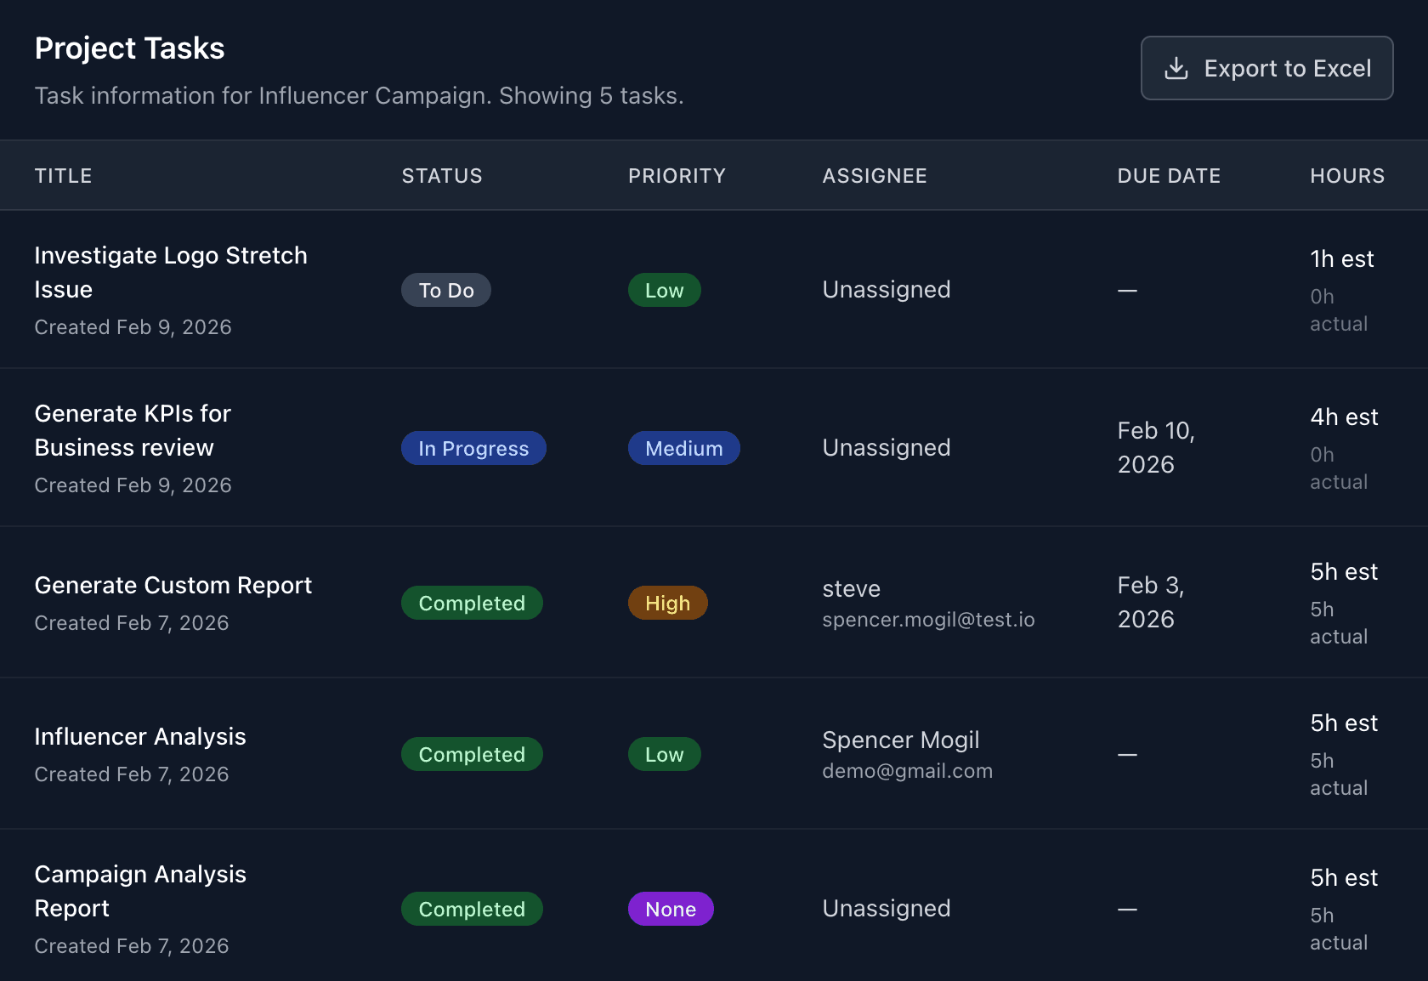This screenshot has width=1428, height=981.
Task: Select the High priority badge
Action: (667, 603)
